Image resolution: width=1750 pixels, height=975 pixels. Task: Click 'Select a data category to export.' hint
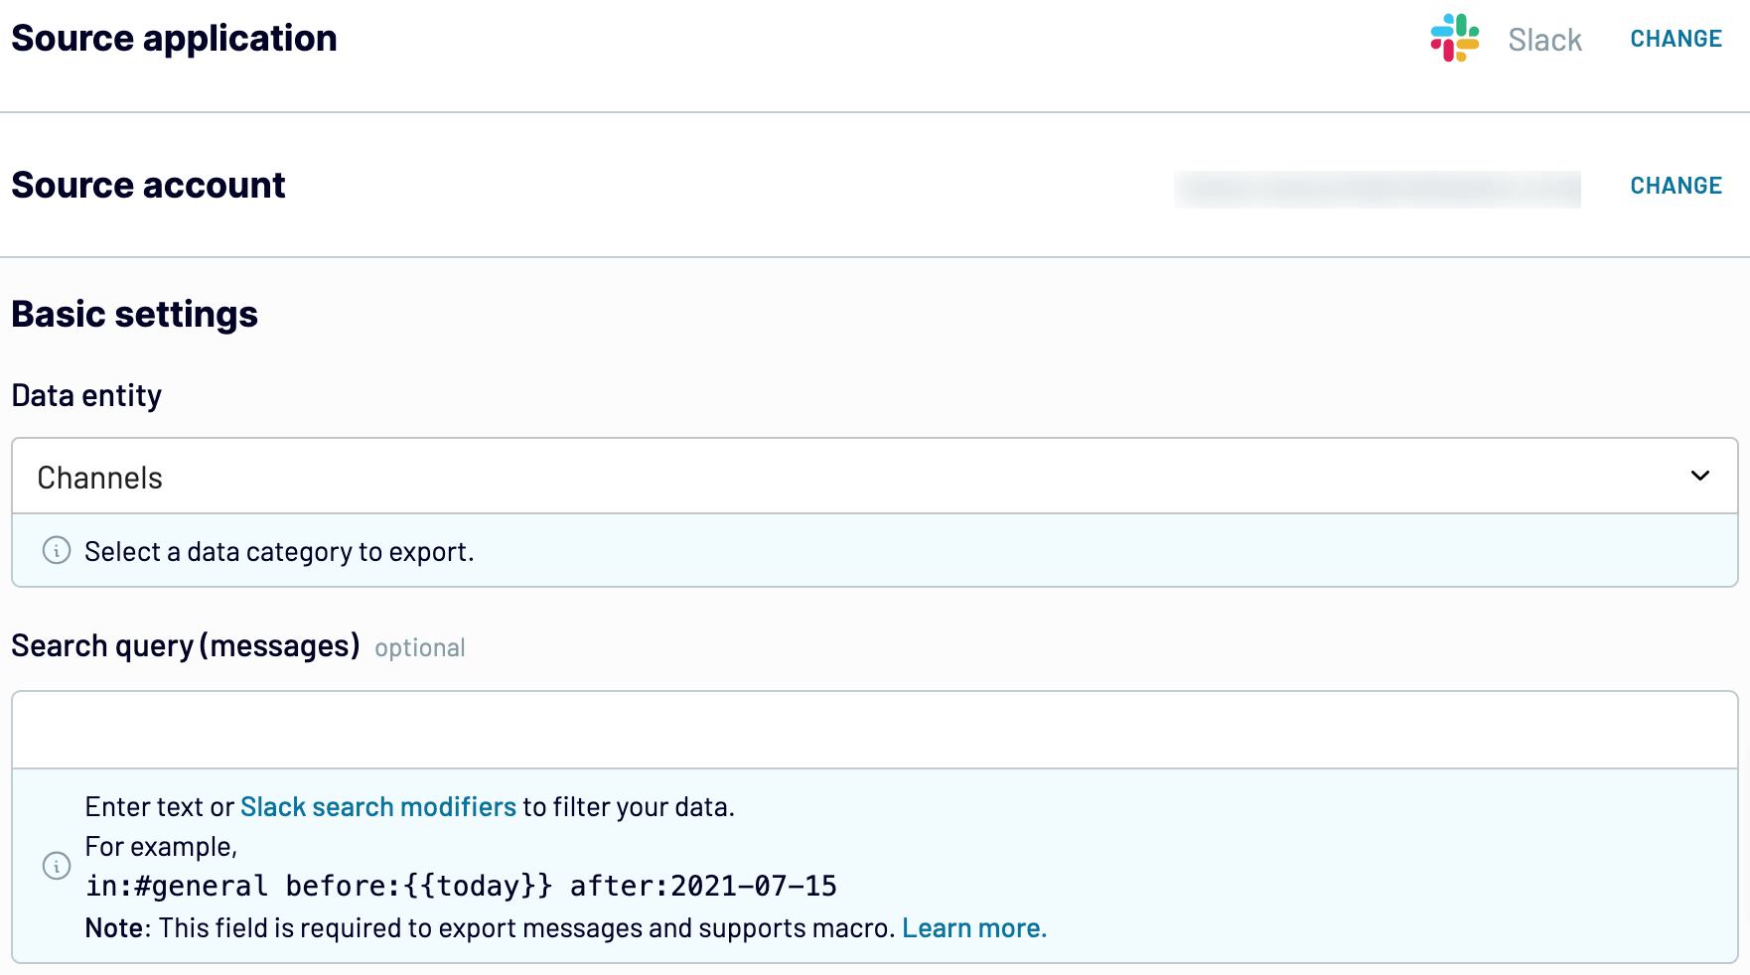tap(279, 552)
